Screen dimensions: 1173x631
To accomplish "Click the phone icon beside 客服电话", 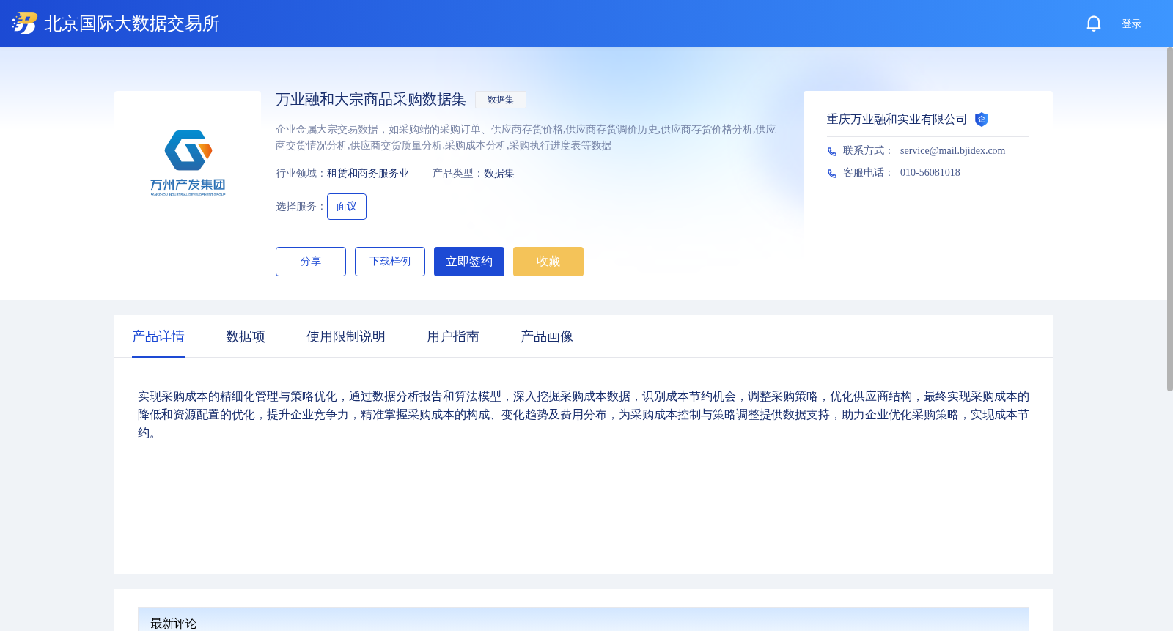I will 832,174.
